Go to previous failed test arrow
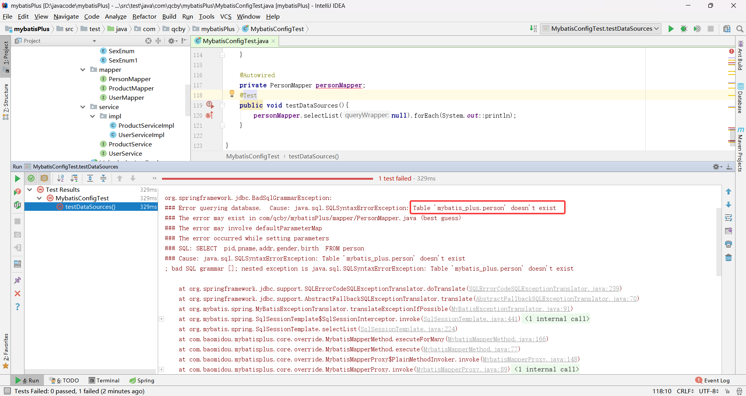Image resolution: width=746 pixels, height=396 pixels. pyautogui.click(x=120, y=178)
